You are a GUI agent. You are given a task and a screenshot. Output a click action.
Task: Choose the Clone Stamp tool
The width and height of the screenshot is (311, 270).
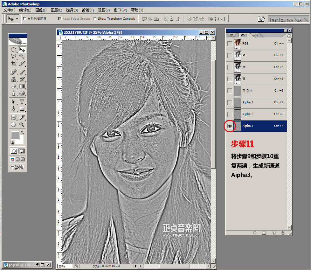pyautogui.click(x=13, y=79)
